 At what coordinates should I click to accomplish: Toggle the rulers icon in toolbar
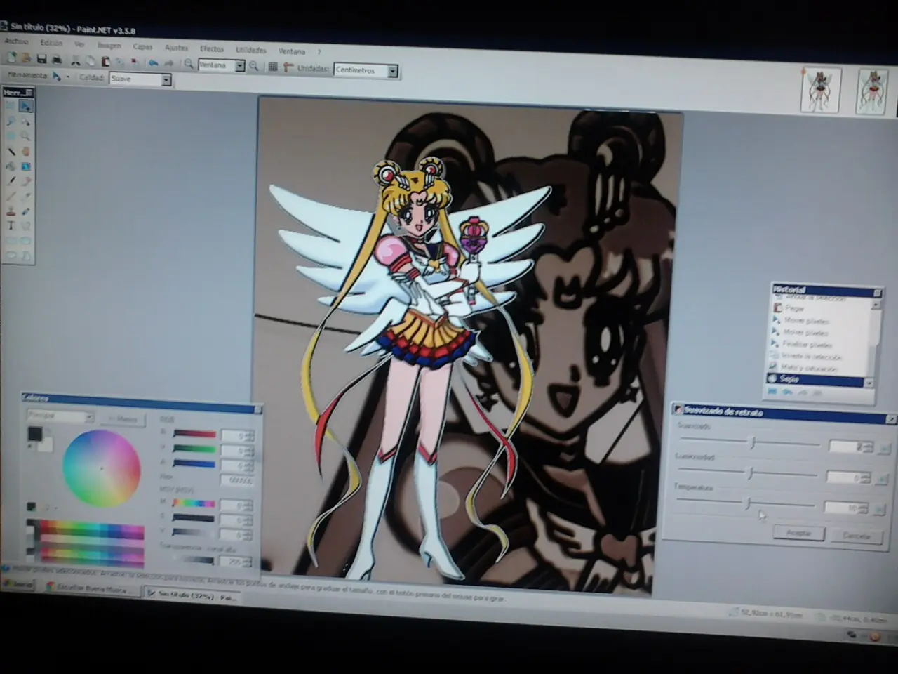click(x=286, y=67)
